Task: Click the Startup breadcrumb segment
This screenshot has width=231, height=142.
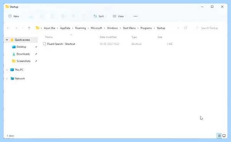Action: pyautogui.click(x=161, y=28)
